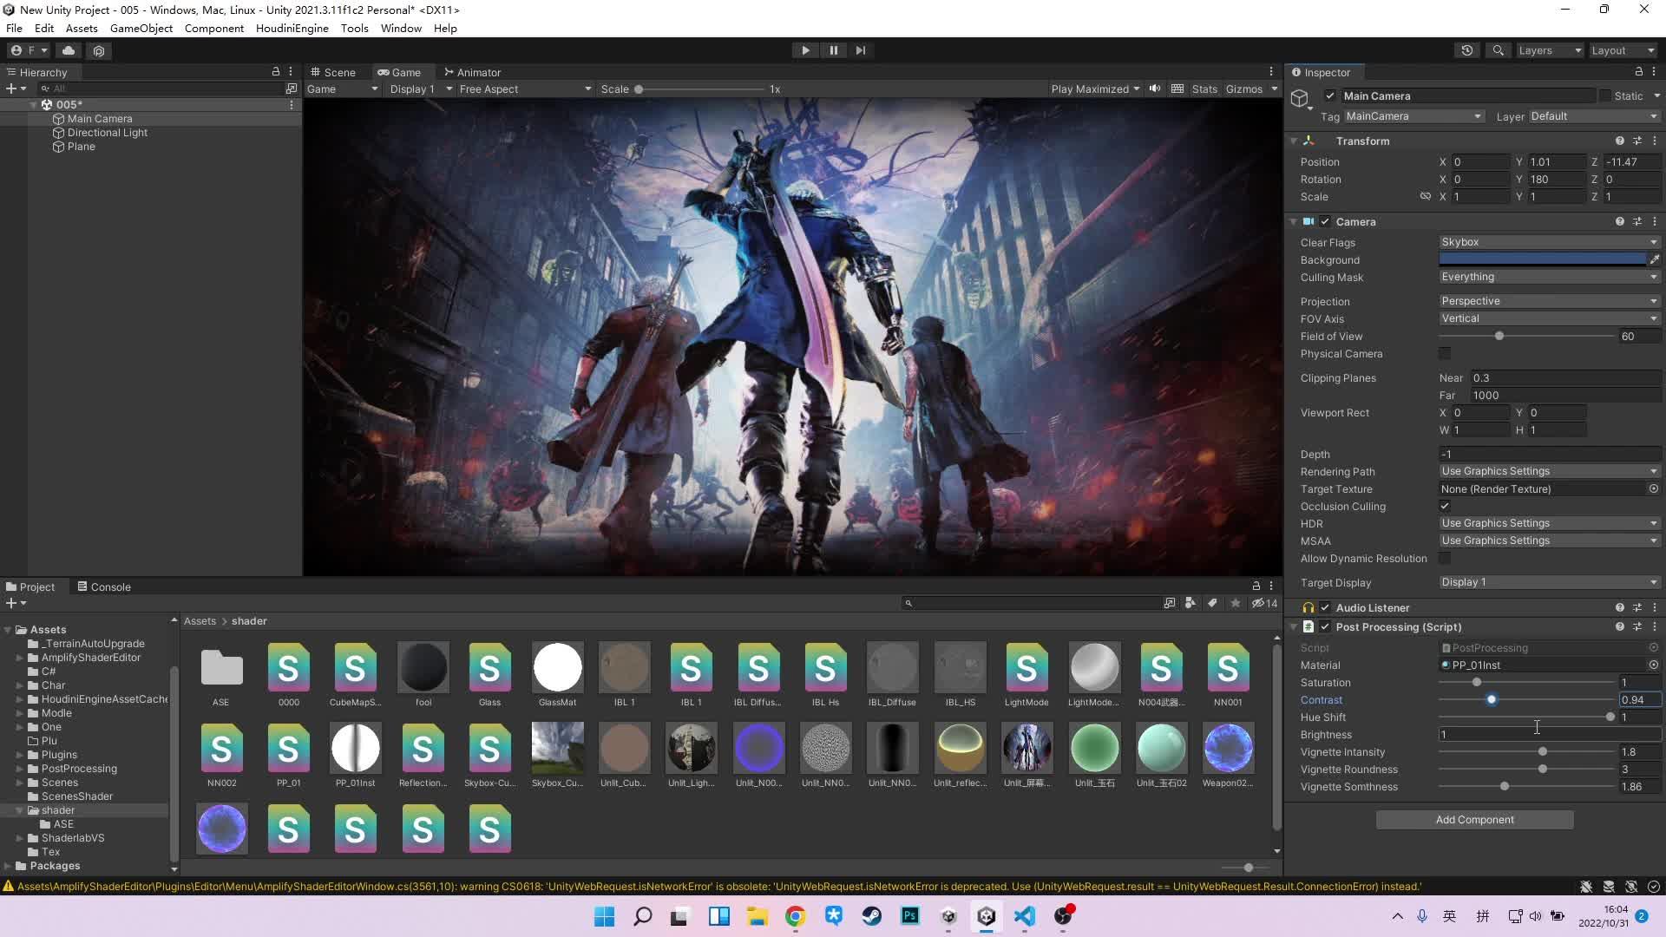Select the GlassMat material asset
The width and height of the screenshot is (1666, 937).
click(x=557, y=667)
